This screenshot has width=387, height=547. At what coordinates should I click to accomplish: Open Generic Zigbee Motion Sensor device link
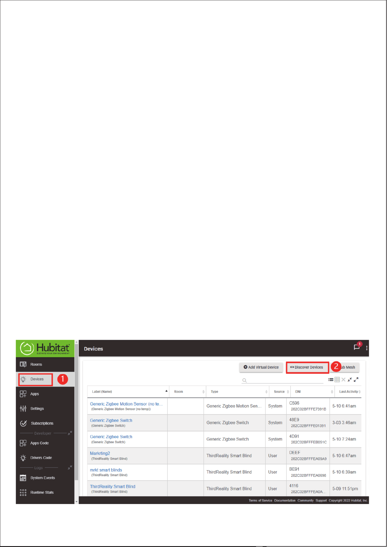[126, 404]
